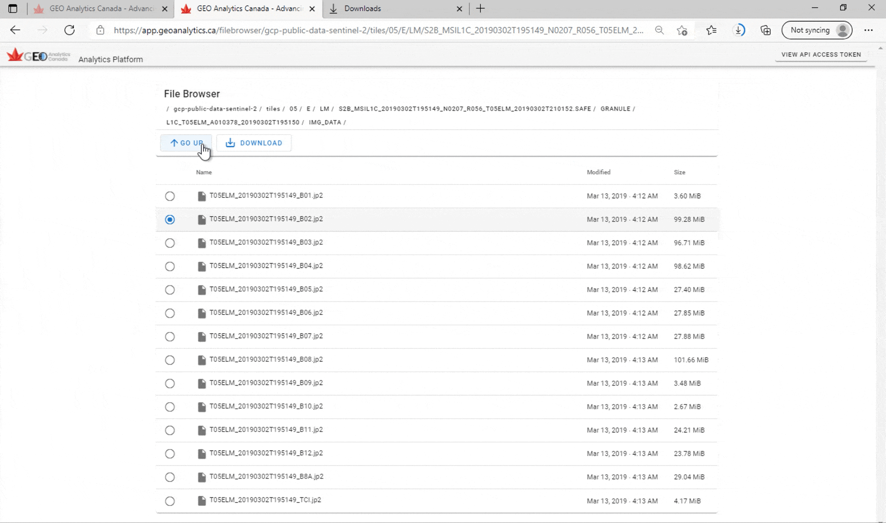
Task: Select radio button for B03.jp2
Action: [x=170, y=243]
